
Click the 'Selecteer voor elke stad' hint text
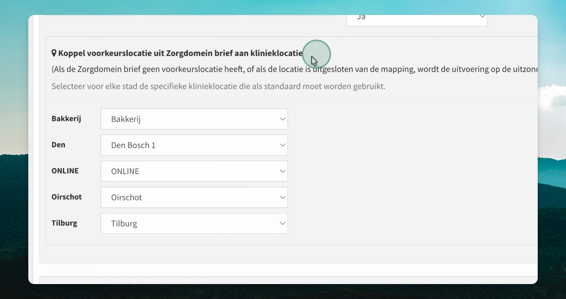218,87
